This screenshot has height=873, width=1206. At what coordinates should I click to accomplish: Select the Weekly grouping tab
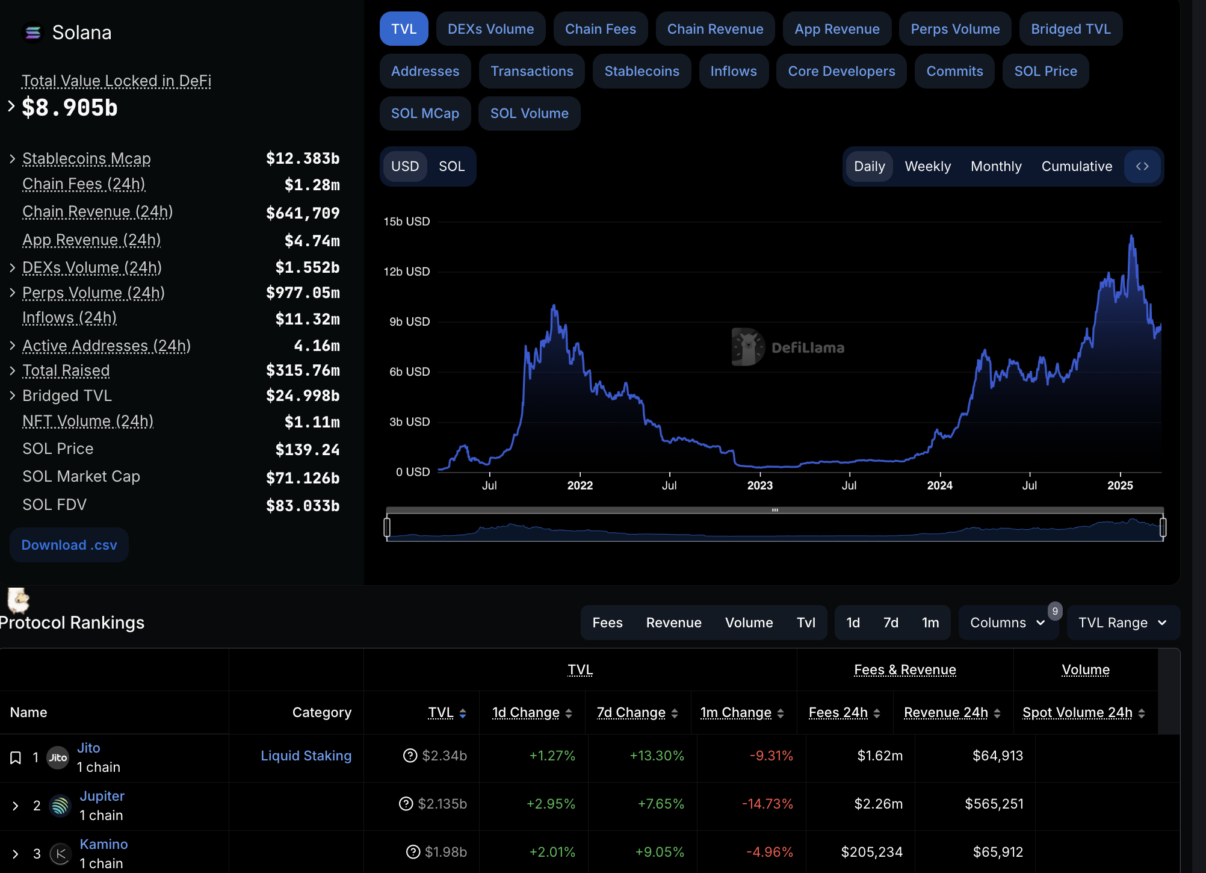tap(927, 166)
